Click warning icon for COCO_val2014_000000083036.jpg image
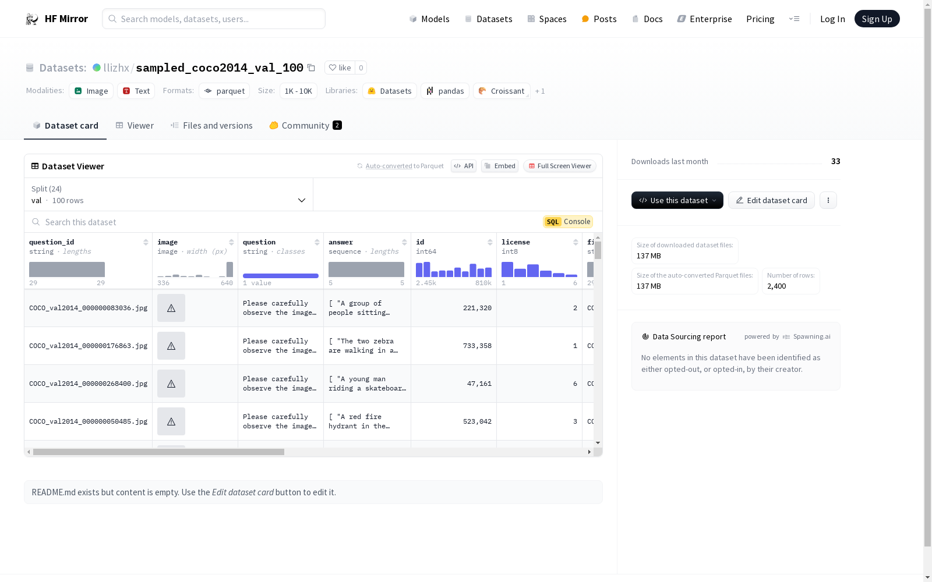The height and width of the screenshot is (582, 932). click(x=171, y=308)
